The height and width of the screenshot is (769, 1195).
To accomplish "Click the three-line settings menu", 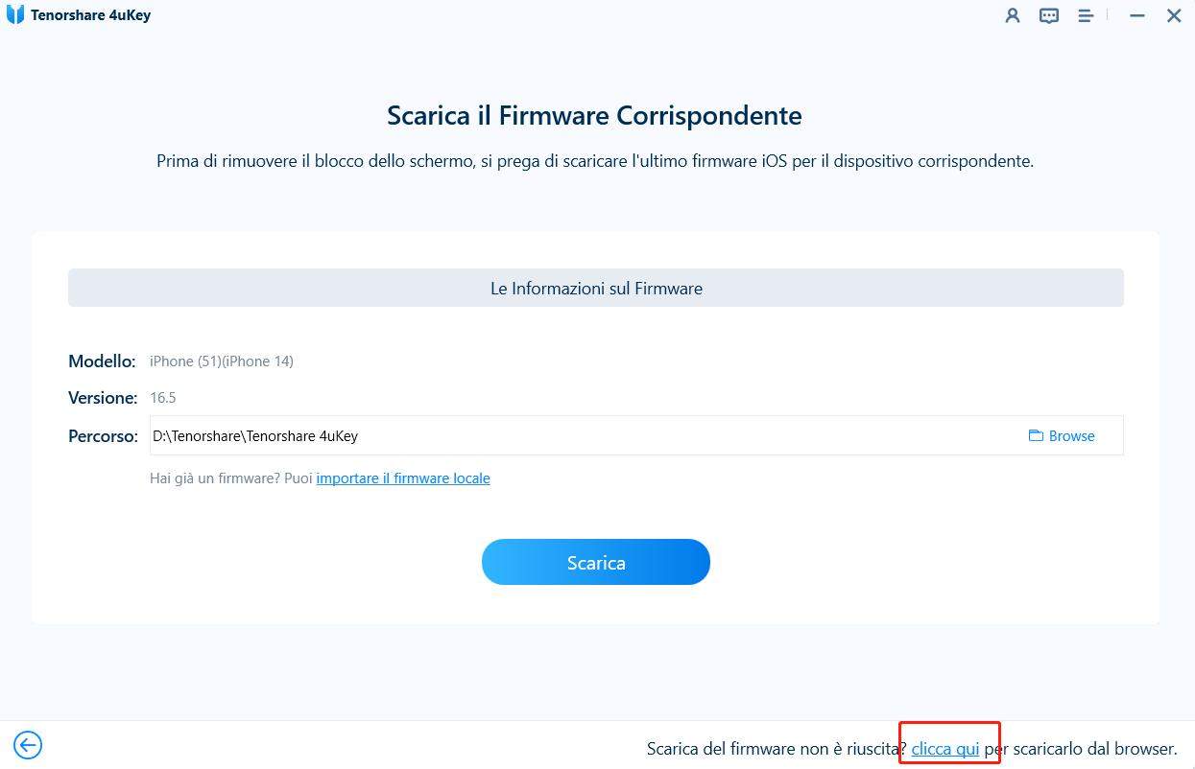I will tap(1086, 15).
